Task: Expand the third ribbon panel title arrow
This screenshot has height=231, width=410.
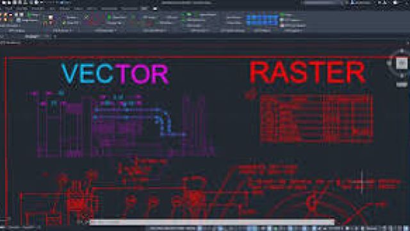Action: click(x=115, y=31)
